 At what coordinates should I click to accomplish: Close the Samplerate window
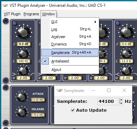pos(124,90)
